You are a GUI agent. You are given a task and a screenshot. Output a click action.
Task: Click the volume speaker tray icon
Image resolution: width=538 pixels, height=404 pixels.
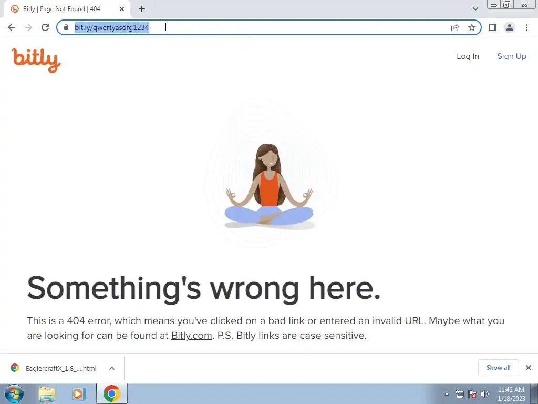coord(485,394)
